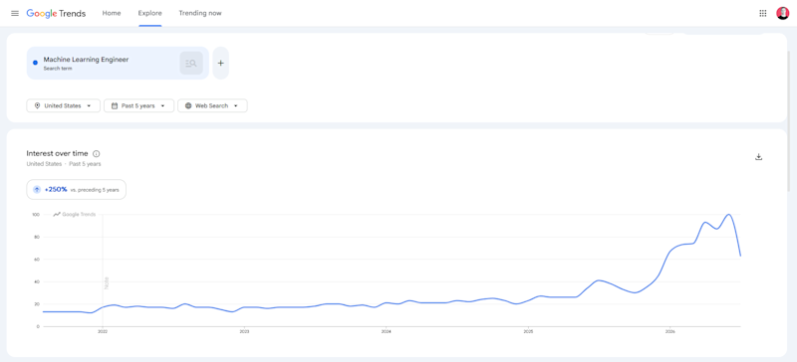Viewport: 797px width, 362px height.
Task: Change the Web Search type dropdown
Action: (x=212, y=105)
